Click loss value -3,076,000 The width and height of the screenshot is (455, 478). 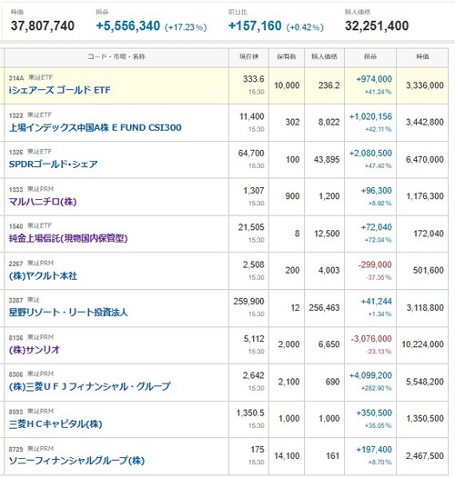(x=371, y=339)
